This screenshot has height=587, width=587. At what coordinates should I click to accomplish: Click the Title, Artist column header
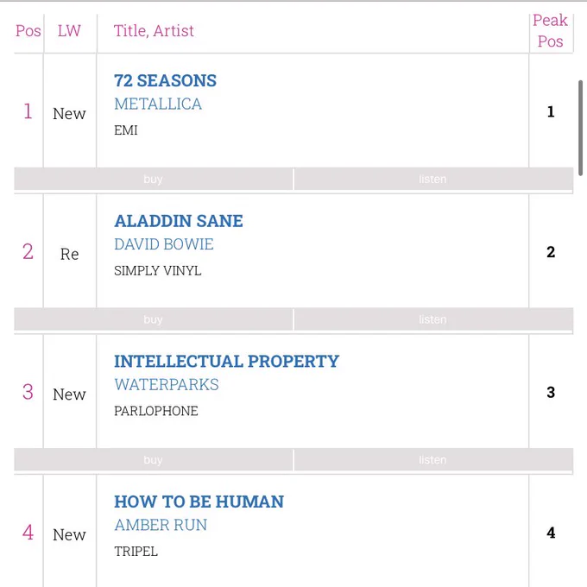tap(154, 31)
